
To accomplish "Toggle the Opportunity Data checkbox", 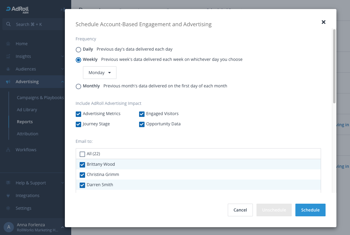I will click(x=142, y=124).
